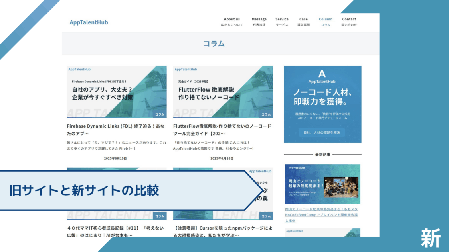
Task: Click the ノーコード人材、即戦力を獲得 banner
Action: click(323, 104)
